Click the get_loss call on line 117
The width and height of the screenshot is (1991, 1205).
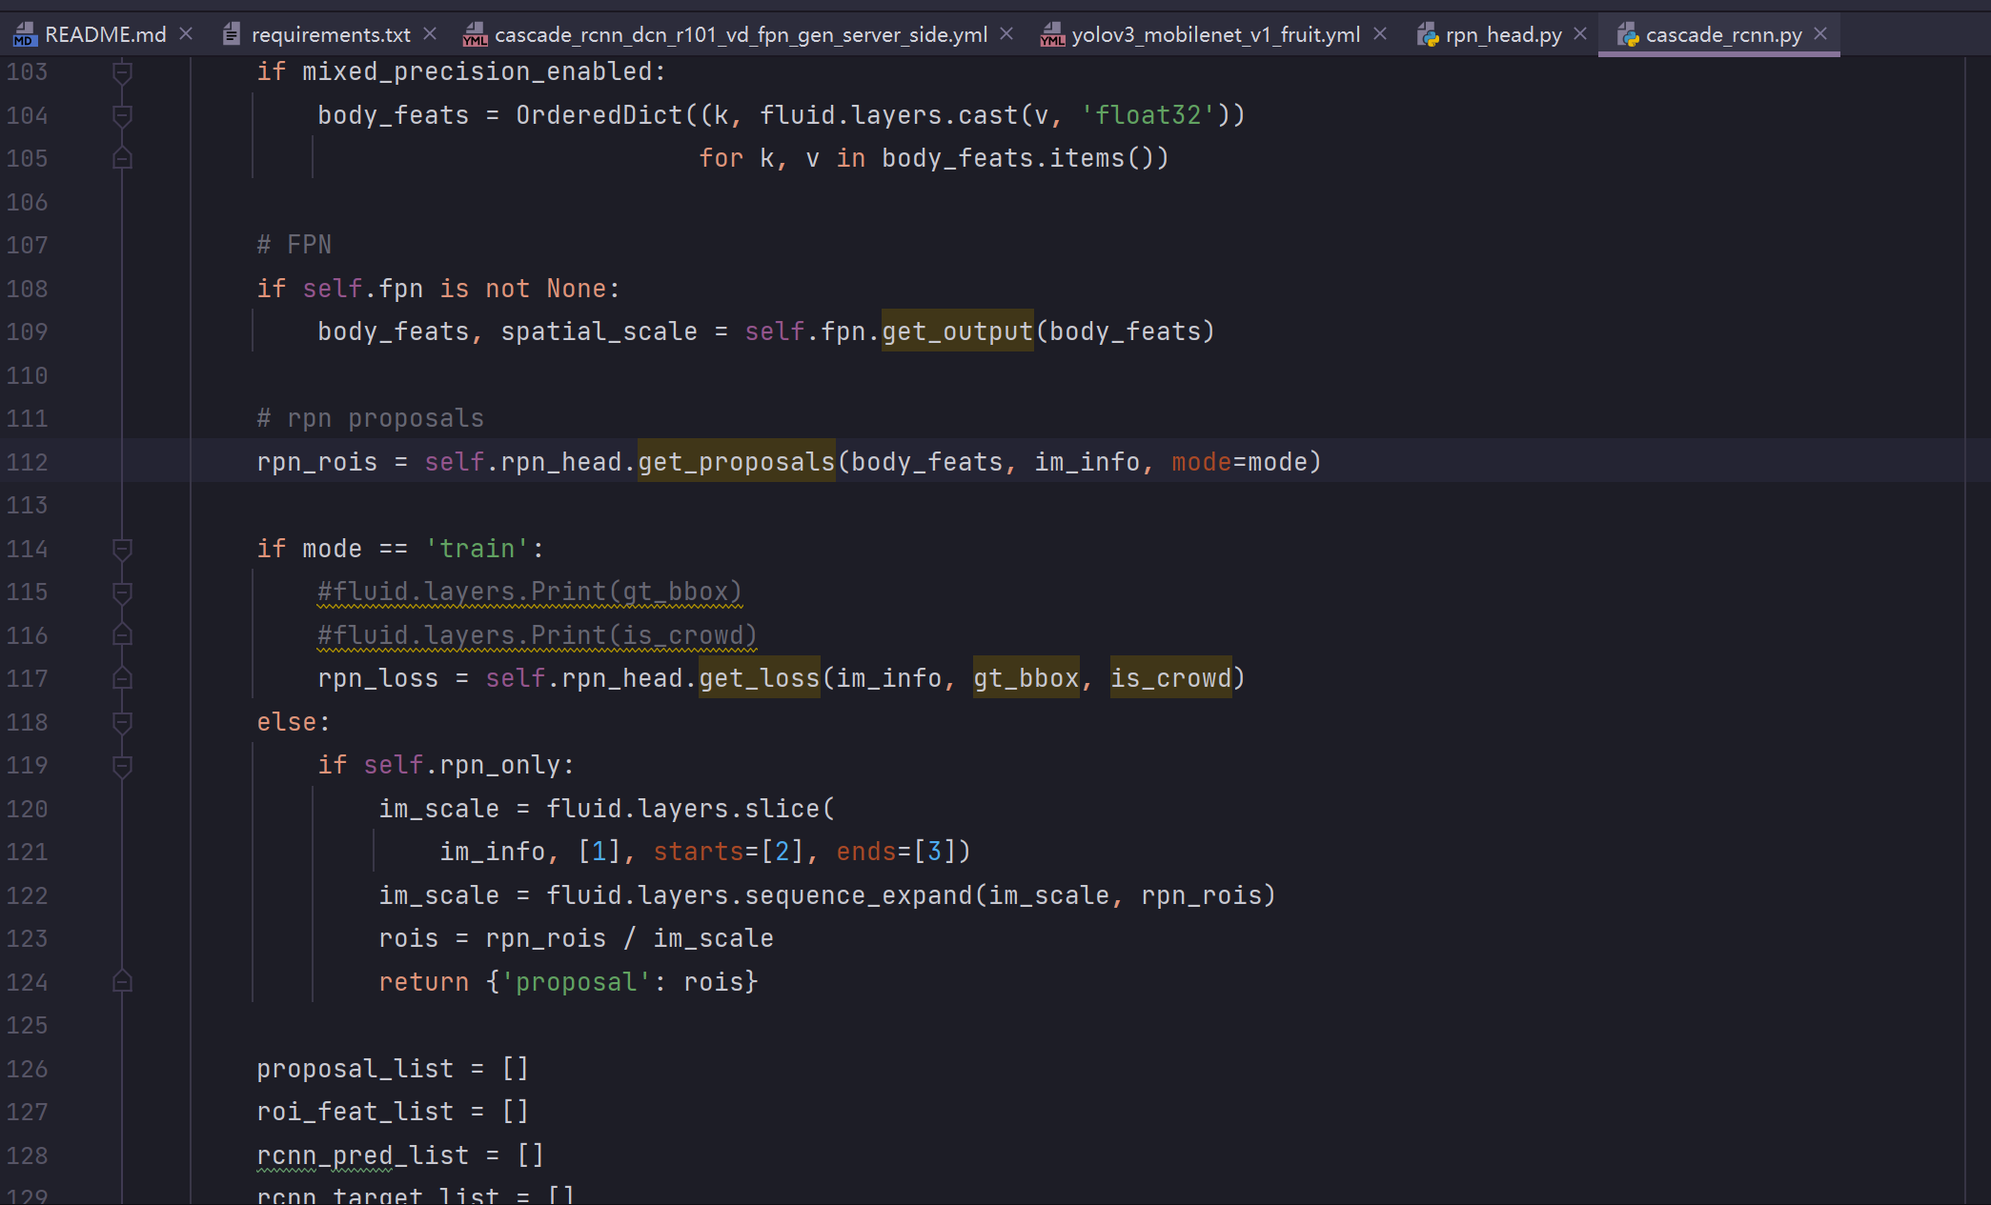[759, 678]
